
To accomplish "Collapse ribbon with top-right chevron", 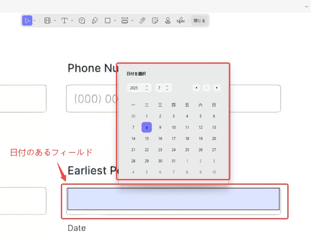I will (307, 6).
